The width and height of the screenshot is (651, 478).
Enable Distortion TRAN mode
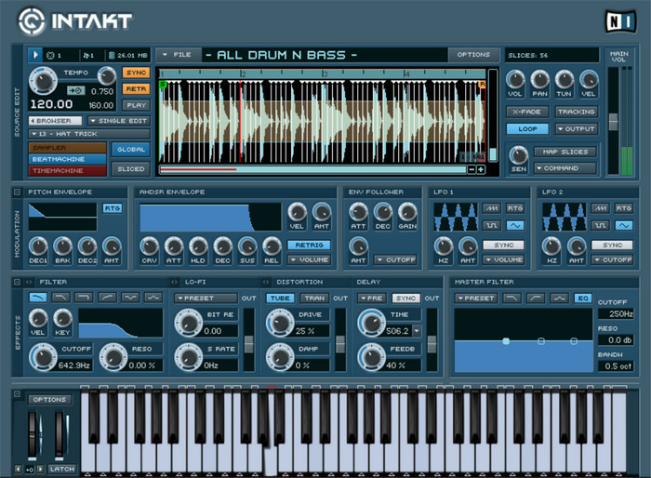314,299
